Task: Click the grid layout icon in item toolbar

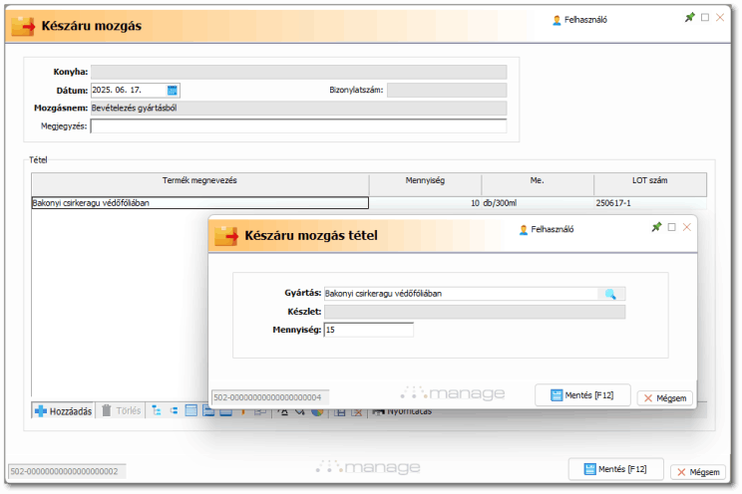Action: (191, 410)
